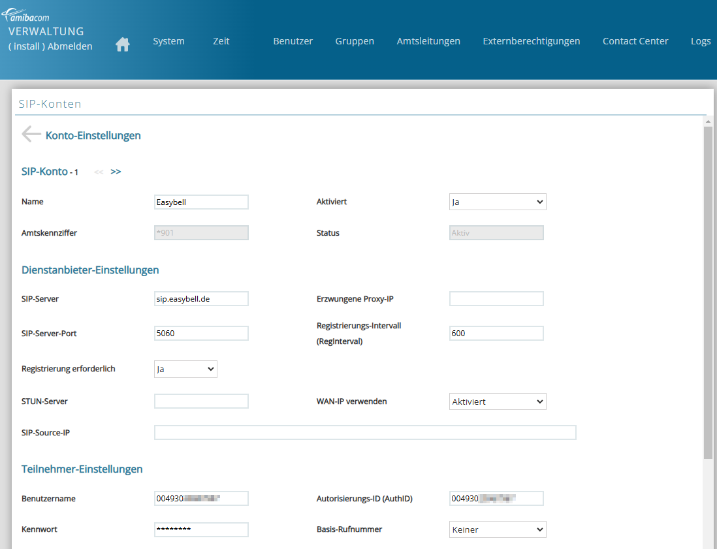The image size is (717, 549).
Task: Click the back arrow beside Konto-Einstellungen
Action: [x=31, y=134]
